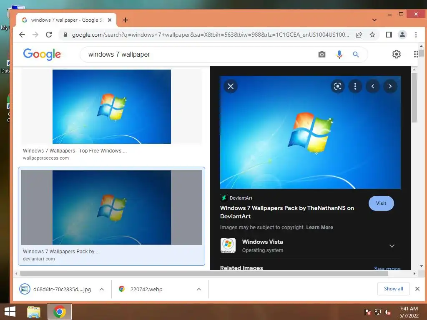This screenshot has height=320, width=427.
Task: Search by image with camera icon
Action: coord(322,55)
